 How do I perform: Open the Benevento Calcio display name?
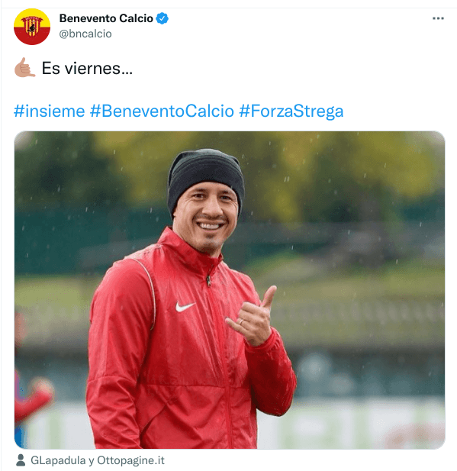(x=106, y=18)
